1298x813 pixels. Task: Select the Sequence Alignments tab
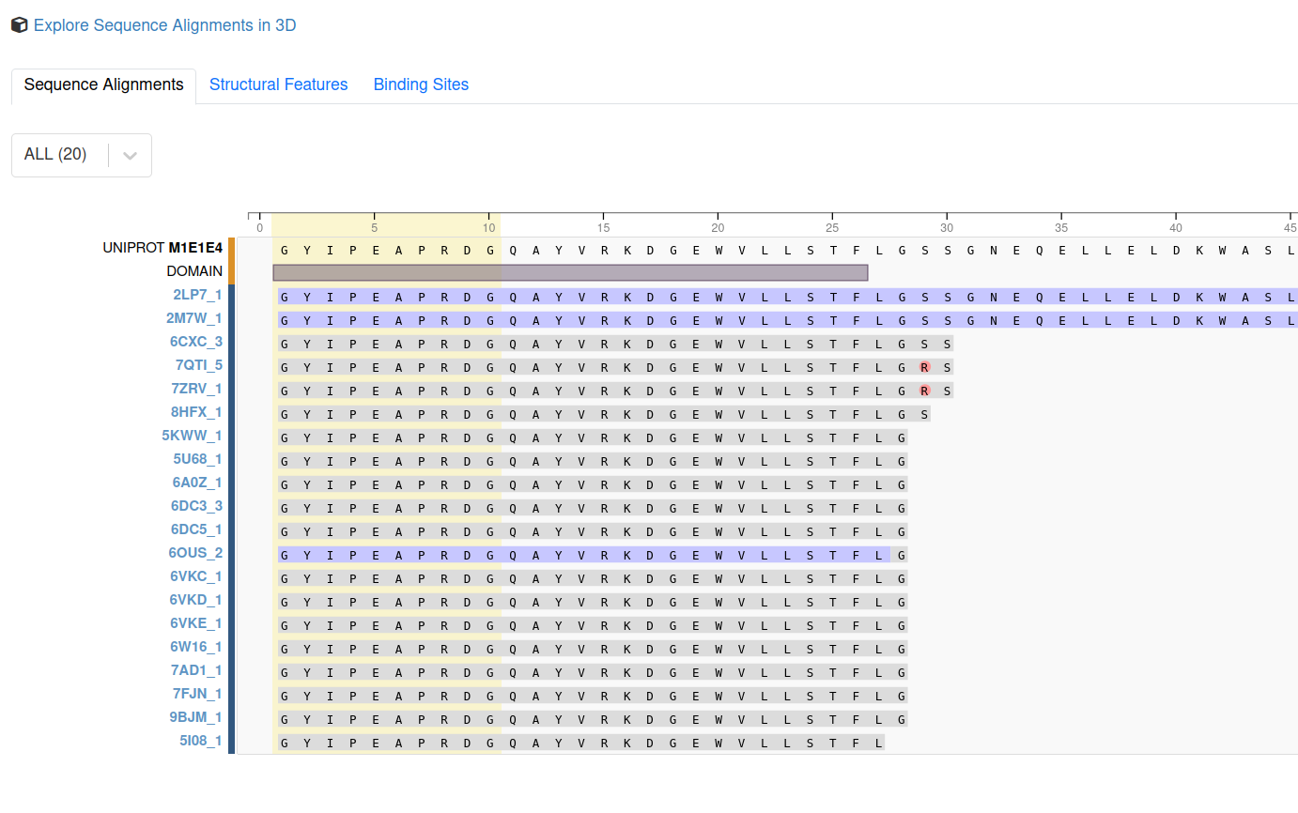pyautogui.click(x=103, y=84)
